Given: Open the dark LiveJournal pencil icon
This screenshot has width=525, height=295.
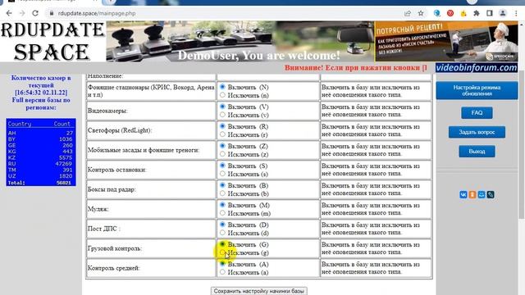Looking at the screenshot, I should [x=491, y=195].
